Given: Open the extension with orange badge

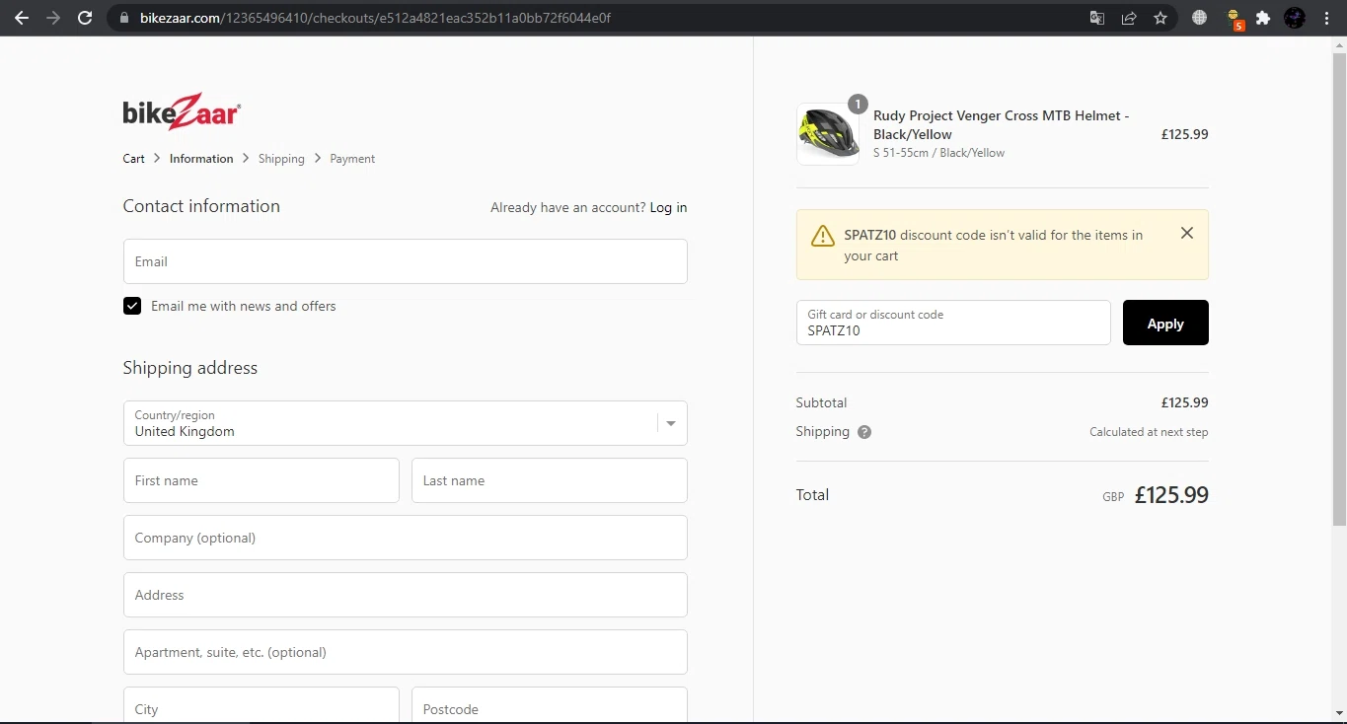Looking at the screenshot, I should (x=1235, y=19).
